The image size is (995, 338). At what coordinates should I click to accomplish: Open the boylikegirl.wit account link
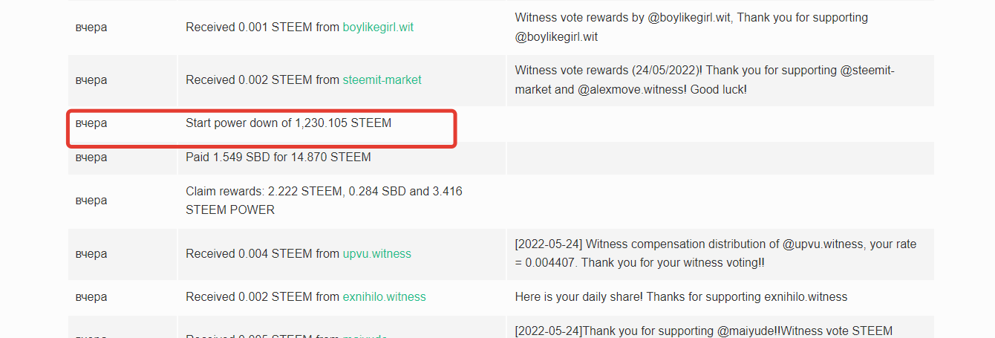coord(378,27)
